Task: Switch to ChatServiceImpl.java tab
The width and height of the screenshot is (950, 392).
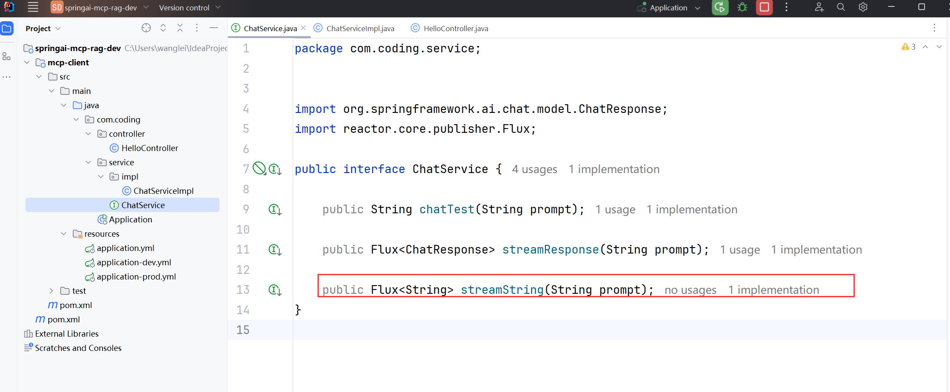Action: pos(360,29)
